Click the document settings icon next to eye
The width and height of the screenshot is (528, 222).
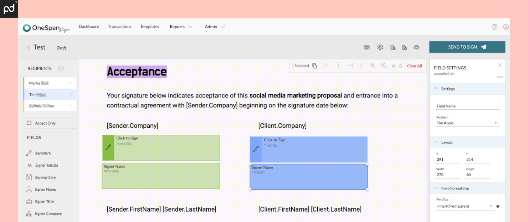click(404, 47)
